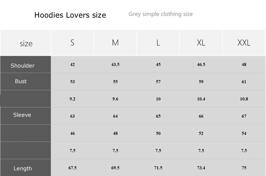Click the "Hoodies Lovers size" title
266x176 pixels.
[70, 15]
